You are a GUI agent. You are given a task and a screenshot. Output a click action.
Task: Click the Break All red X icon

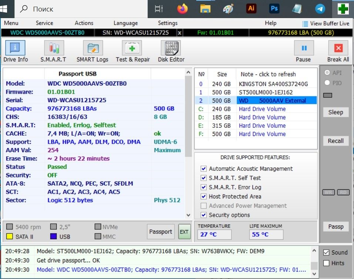coord(338,48)
